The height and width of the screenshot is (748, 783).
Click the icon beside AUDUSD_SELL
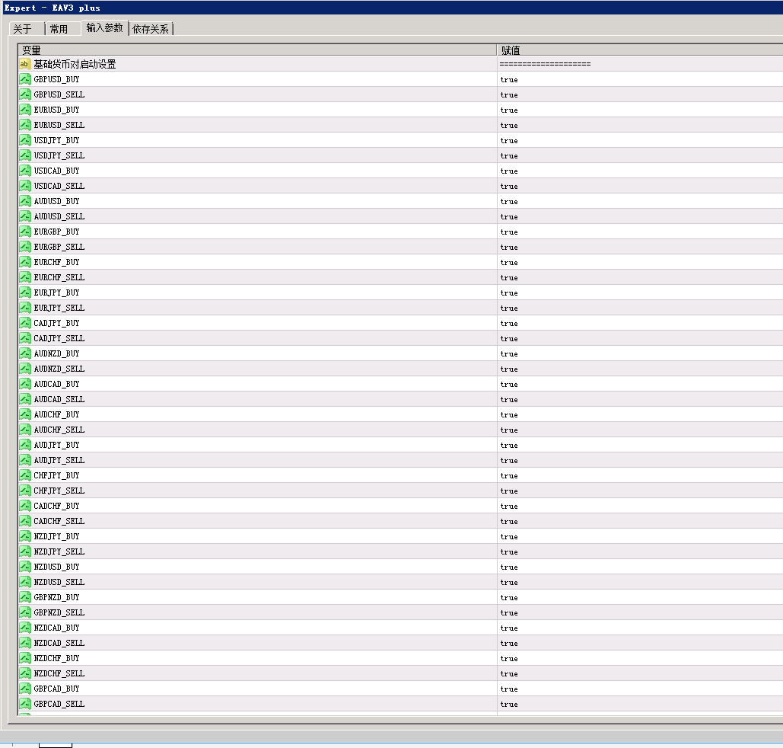click(x=25, y=216)
